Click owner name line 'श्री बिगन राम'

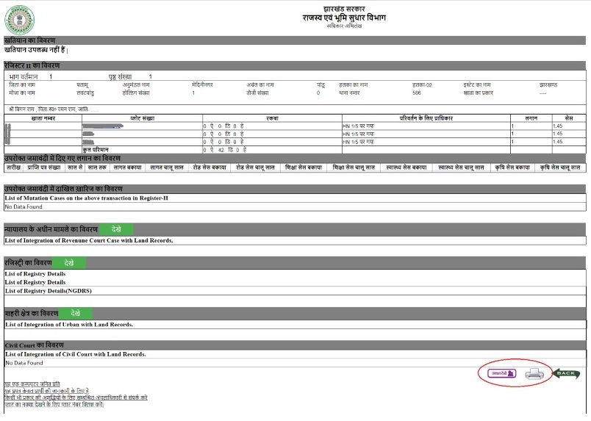[x=54, y=109]
